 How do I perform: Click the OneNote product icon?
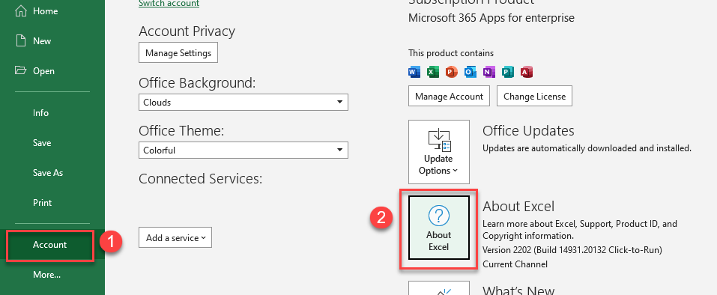coord(489,72)
